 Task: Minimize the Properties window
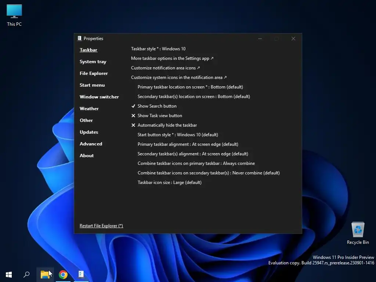pyautogui.click(x=260, y=39)
